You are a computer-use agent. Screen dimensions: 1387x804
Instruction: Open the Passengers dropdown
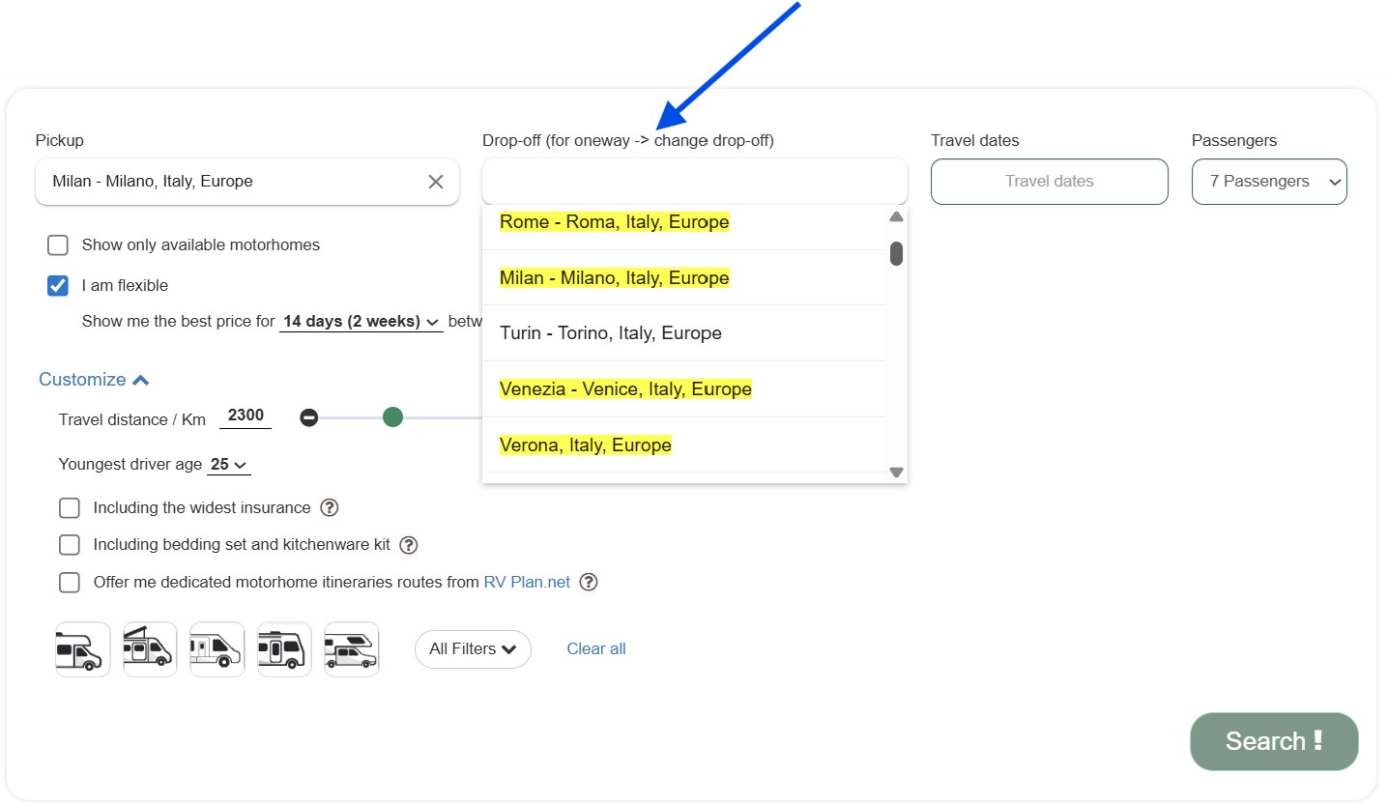point(1268,182)
